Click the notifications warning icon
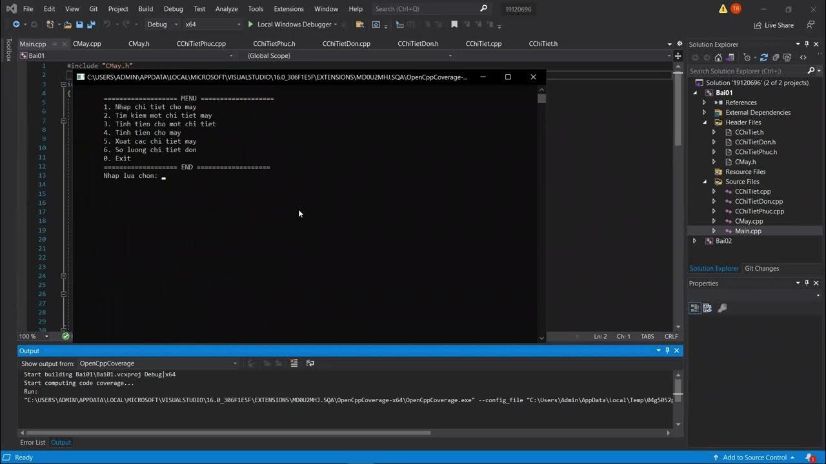The height and width of the screenshot is (464, 826). (723, 8)
